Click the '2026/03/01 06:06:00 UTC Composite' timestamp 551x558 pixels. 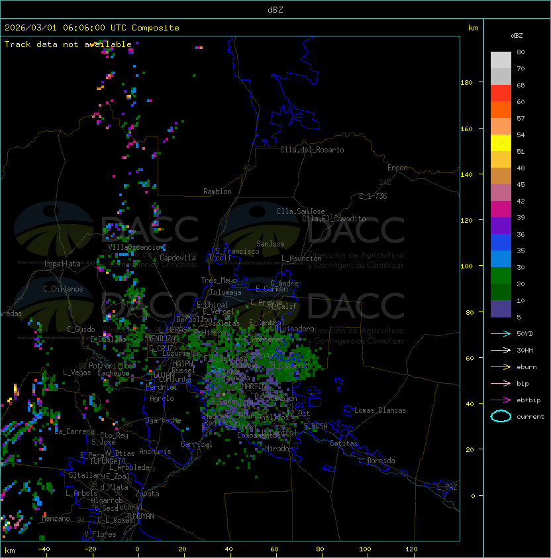click(92, 27)
